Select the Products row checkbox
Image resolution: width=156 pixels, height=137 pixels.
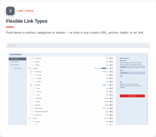click(x=30, y=68)
